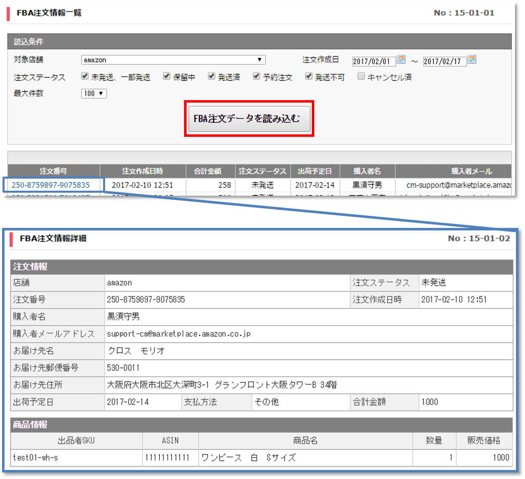Click the 読込条件 section header
Image resolution: width=525 pixels, height=479 pixels.
[x=259, y=42]
